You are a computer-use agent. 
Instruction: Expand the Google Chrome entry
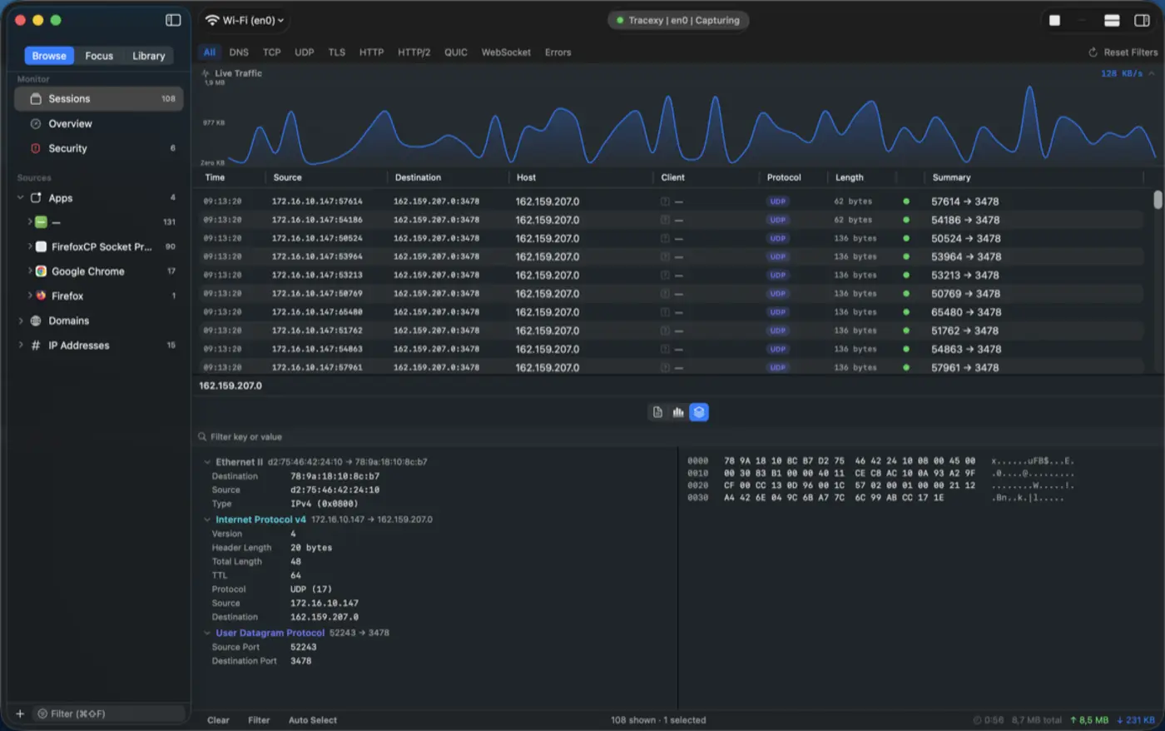click(30, 271)
